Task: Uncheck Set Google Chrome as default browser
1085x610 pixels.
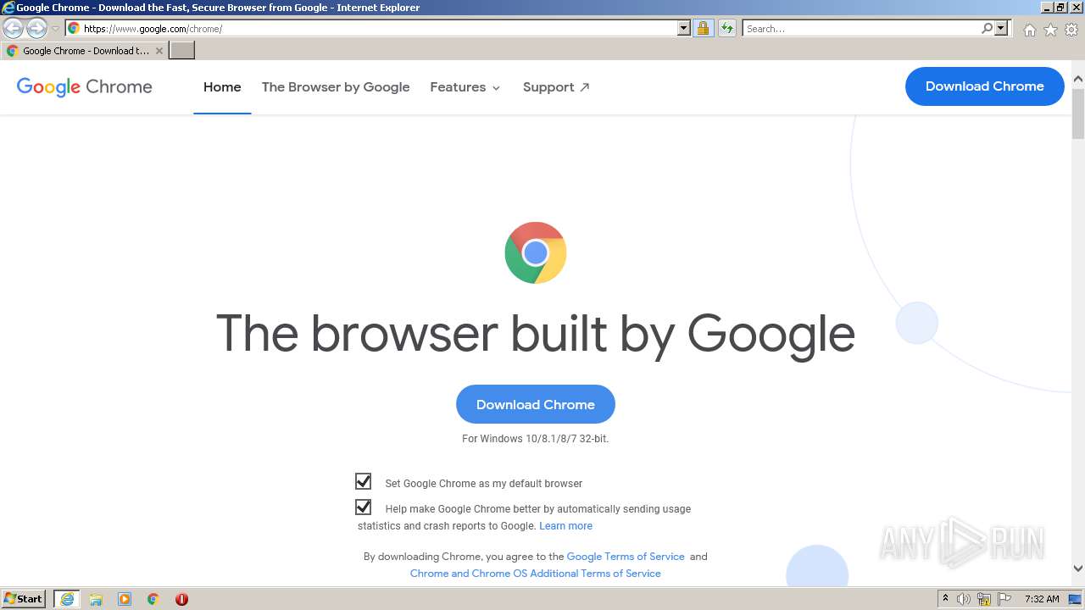Action: coord(363,481)
